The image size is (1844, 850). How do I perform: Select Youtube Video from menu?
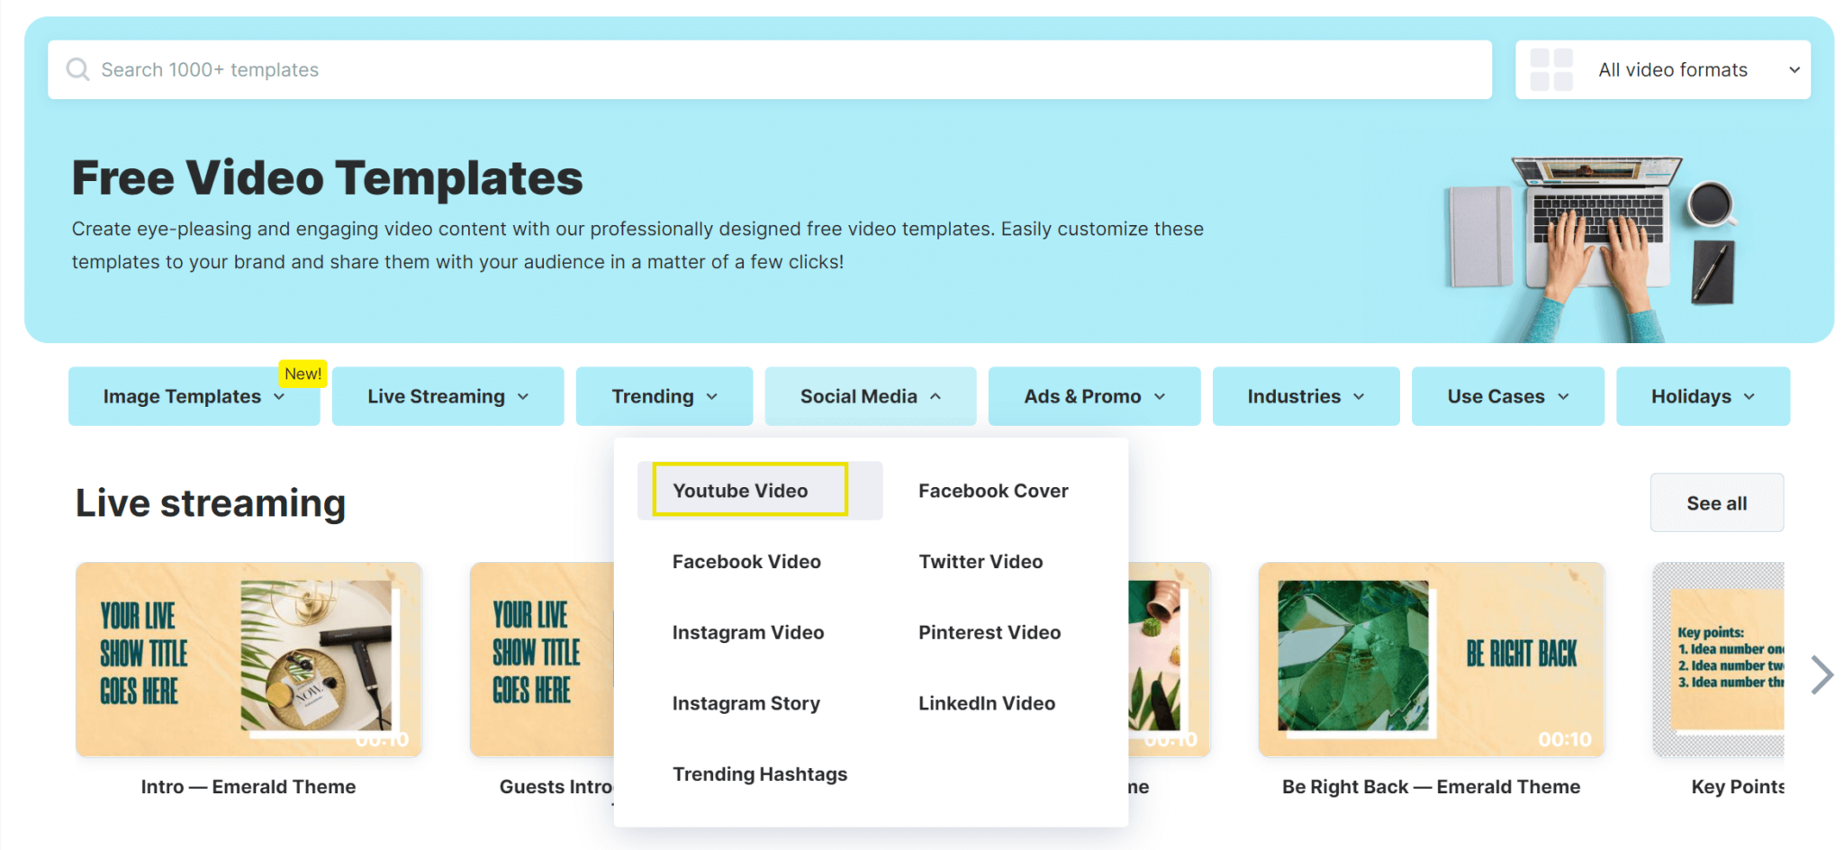click(740, 491)
